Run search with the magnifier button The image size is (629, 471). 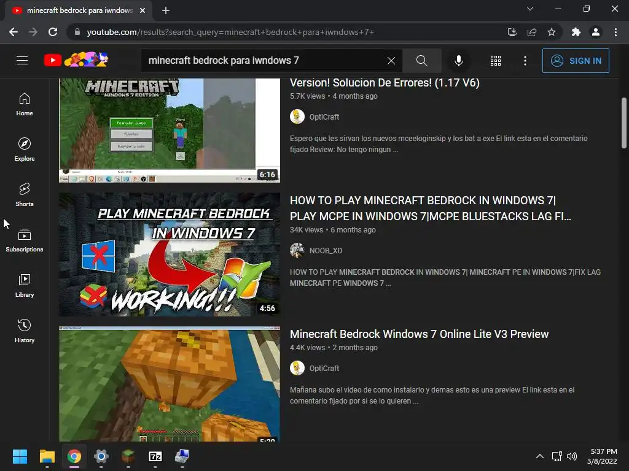coord(421,61)
